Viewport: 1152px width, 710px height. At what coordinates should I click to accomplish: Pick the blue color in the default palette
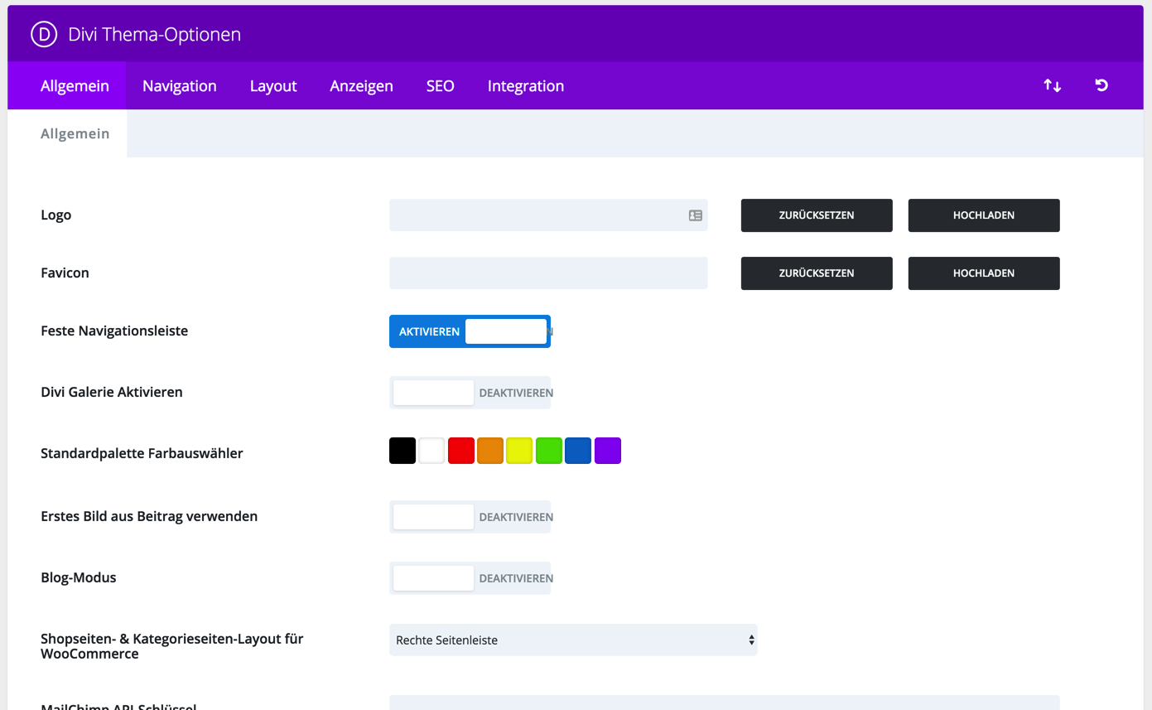click(578, 450)
